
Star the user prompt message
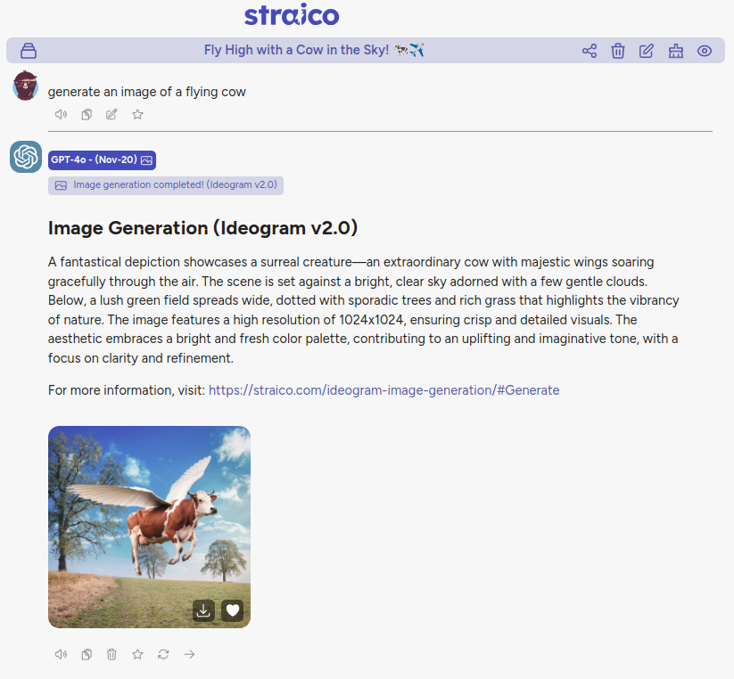[137, 115]
